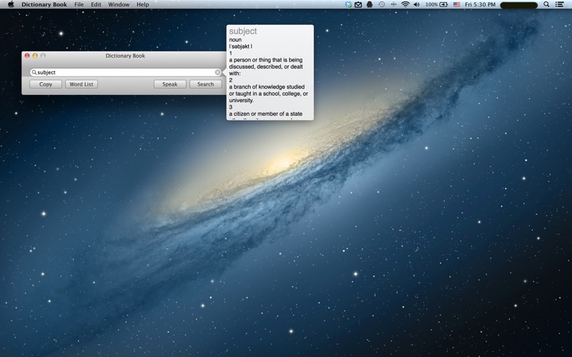Click the mail envelope menu bar icon
This screenshot has height=357, width=572.
[358, 4]
